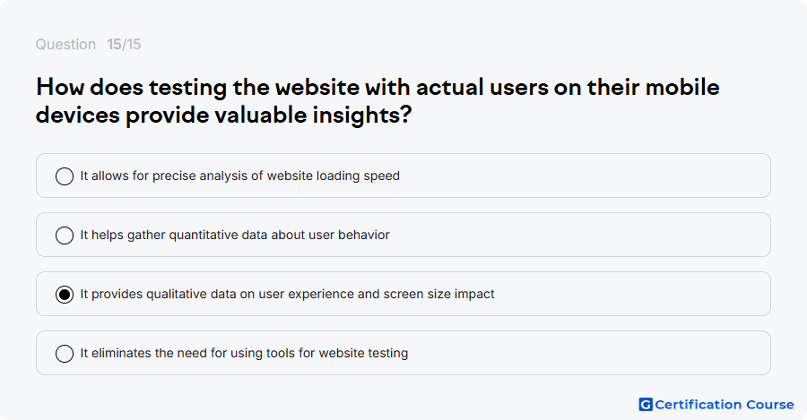Click the heading line starting 'How does testing'
This screenshot has width=807, height=420.
coord(377,87)
